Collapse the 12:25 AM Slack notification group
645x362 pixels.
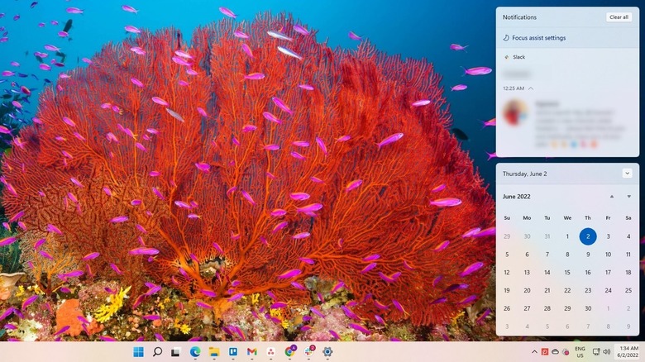coord(531,88)
